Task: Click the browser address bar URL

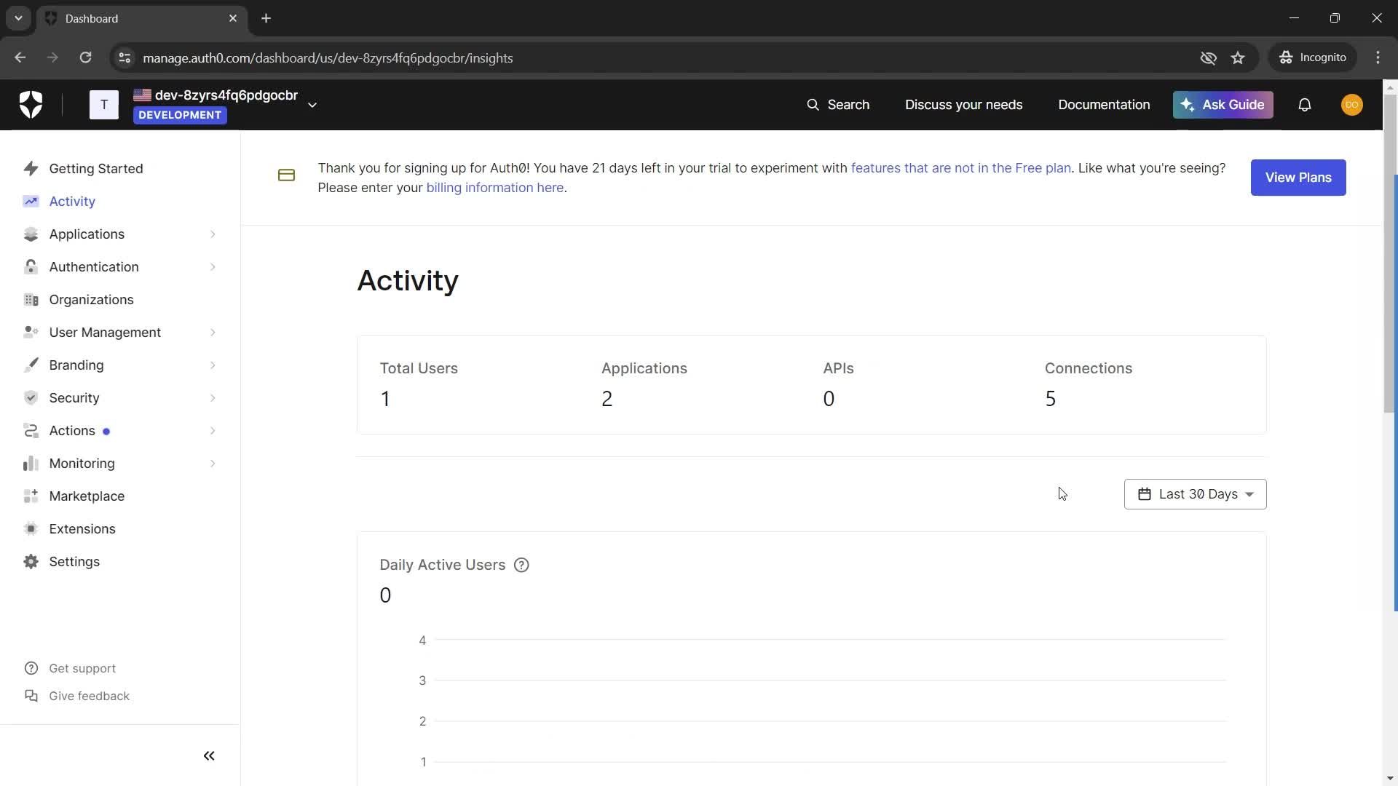Action: pyautogui.click(x=328, y=57)
